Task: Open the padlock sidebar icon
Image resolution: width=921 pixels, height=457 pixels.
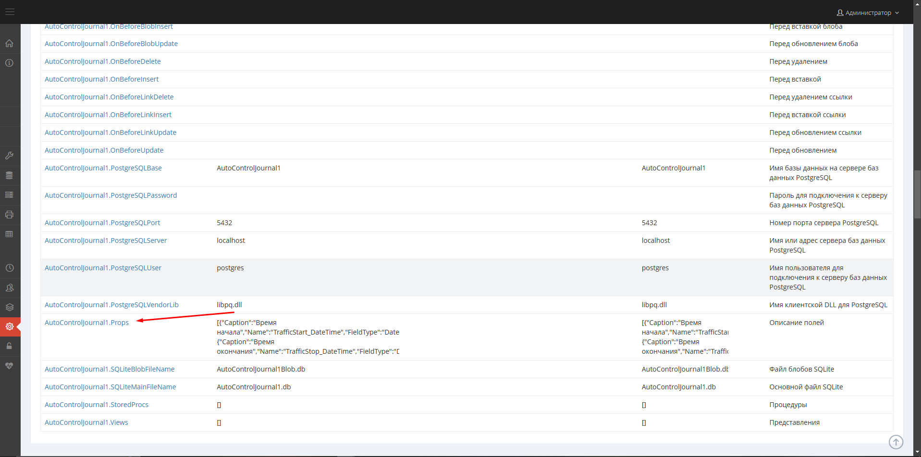Action: click(9, 346)
